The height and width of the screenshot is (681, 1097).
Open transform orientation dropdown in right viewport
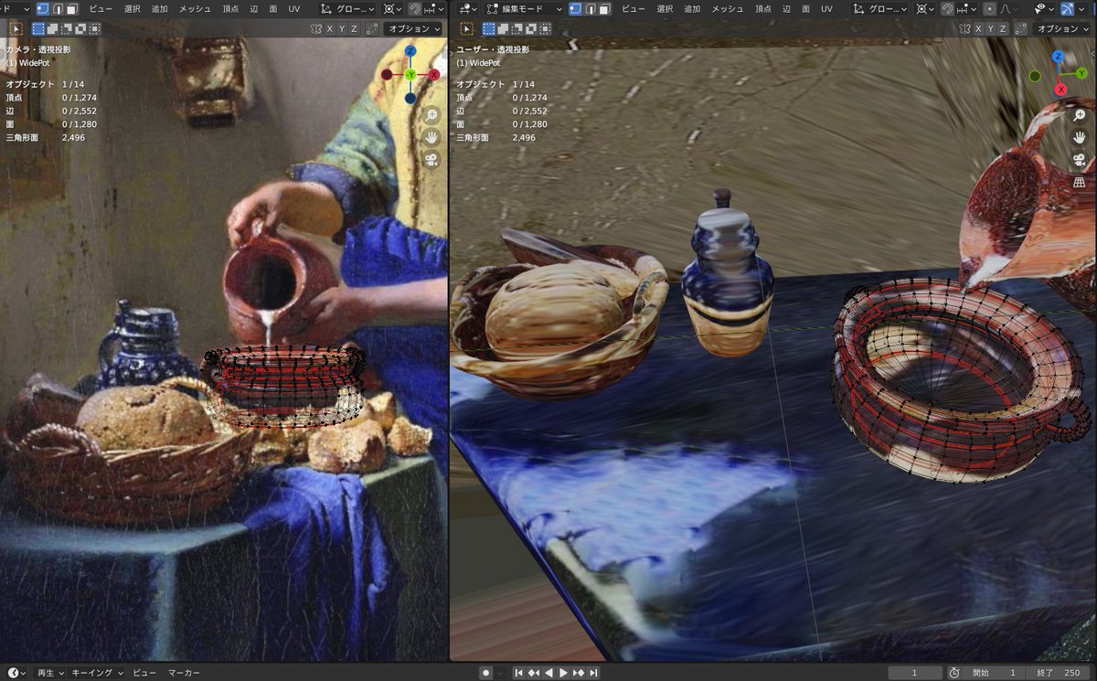(879, 9)
